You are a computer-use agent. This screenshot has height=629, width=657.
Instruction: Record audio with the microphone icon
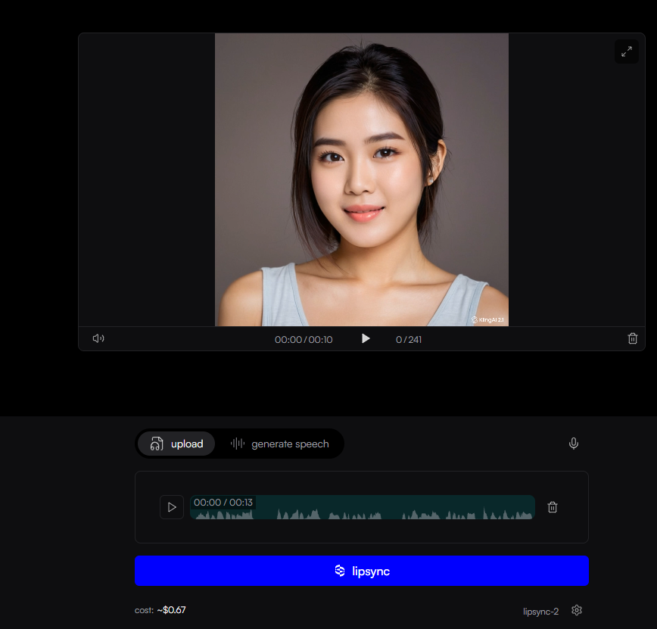pos(574,444)
